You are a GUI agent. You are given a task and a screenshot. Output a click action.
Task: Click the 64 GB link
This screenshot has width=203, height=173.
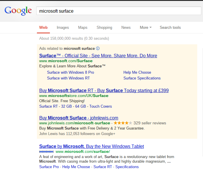click(80, 106)
